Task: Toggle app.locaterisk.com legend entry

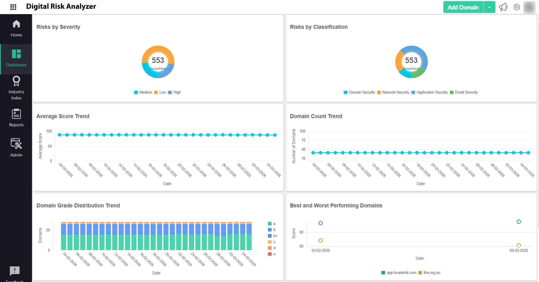Action: click(x=399, y=273)
